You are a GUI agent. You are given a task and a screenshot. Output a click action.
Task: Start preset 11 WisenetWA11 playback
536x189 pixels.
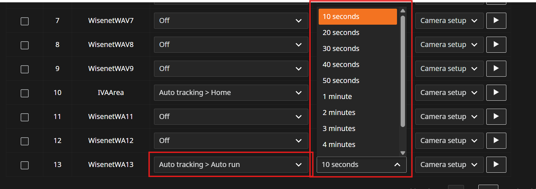click(x=496, y=117)
